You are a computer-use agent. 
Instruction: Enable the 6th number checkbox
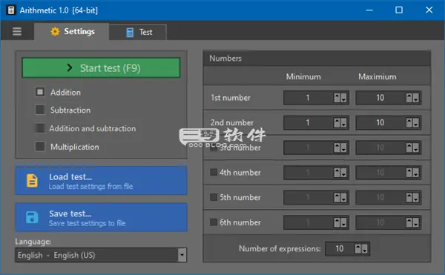214,222
